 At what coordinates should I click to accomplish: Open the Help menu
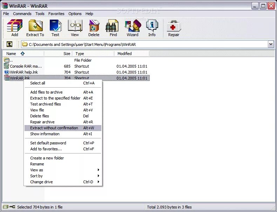[89, 14]
